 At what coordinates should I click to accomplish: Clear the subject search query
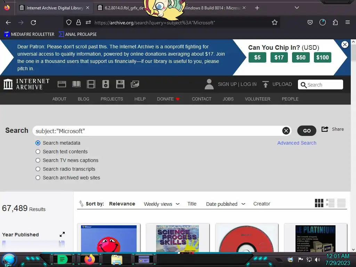[x=286, y=131]
